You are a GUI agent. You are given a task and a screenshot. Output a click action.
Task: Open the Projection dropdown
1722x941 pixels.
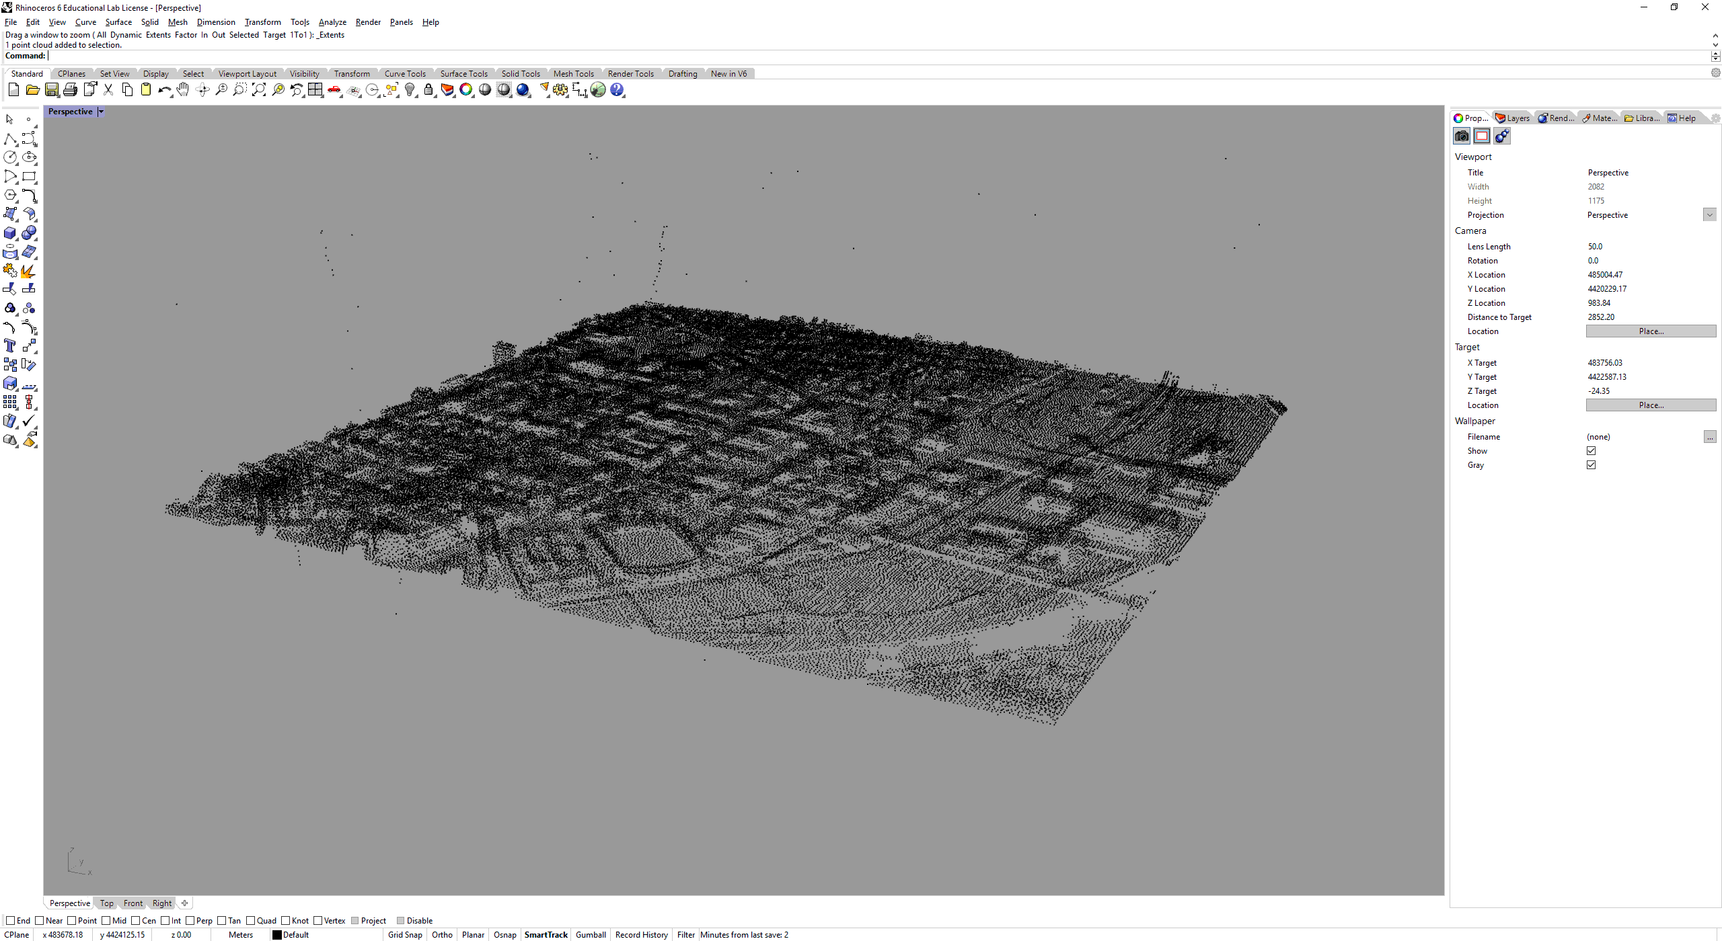coord(1709,215)
